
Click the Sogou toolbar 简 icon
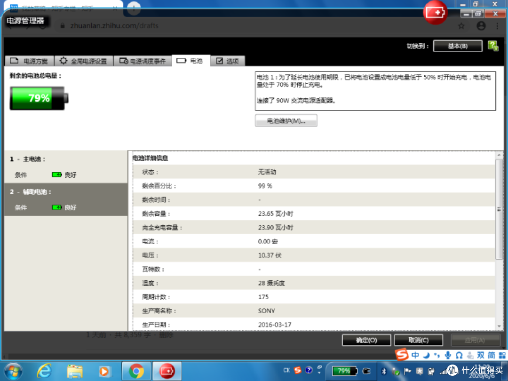coord(491,355)
